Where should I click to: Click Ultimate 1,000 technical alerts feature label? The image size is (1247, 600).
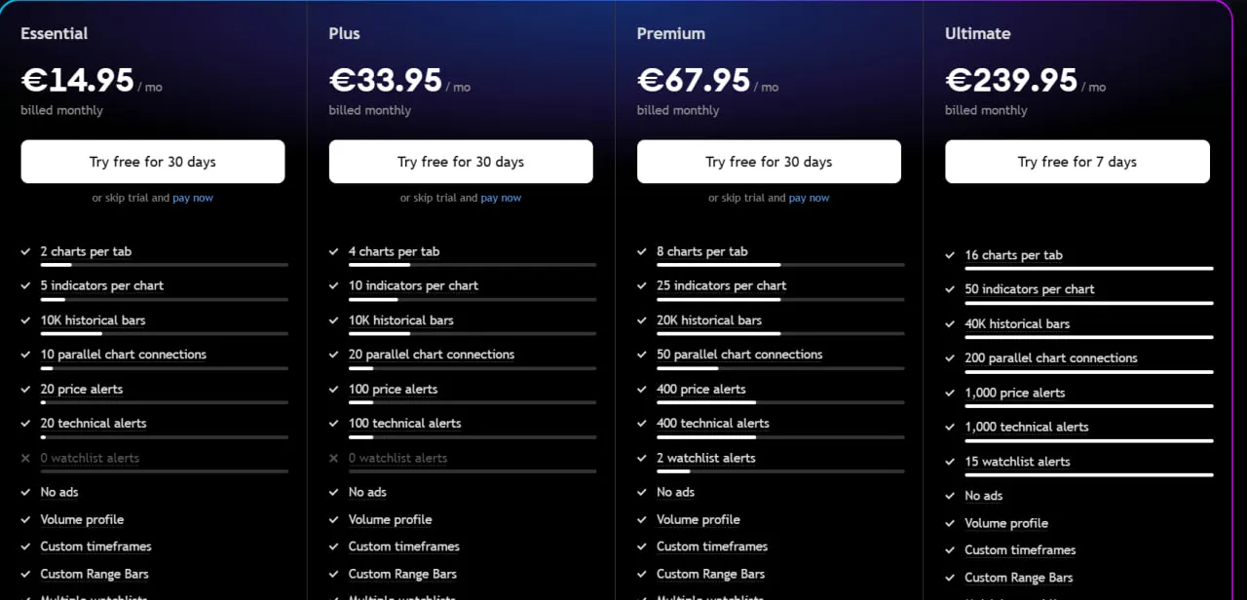(1027, 427)
